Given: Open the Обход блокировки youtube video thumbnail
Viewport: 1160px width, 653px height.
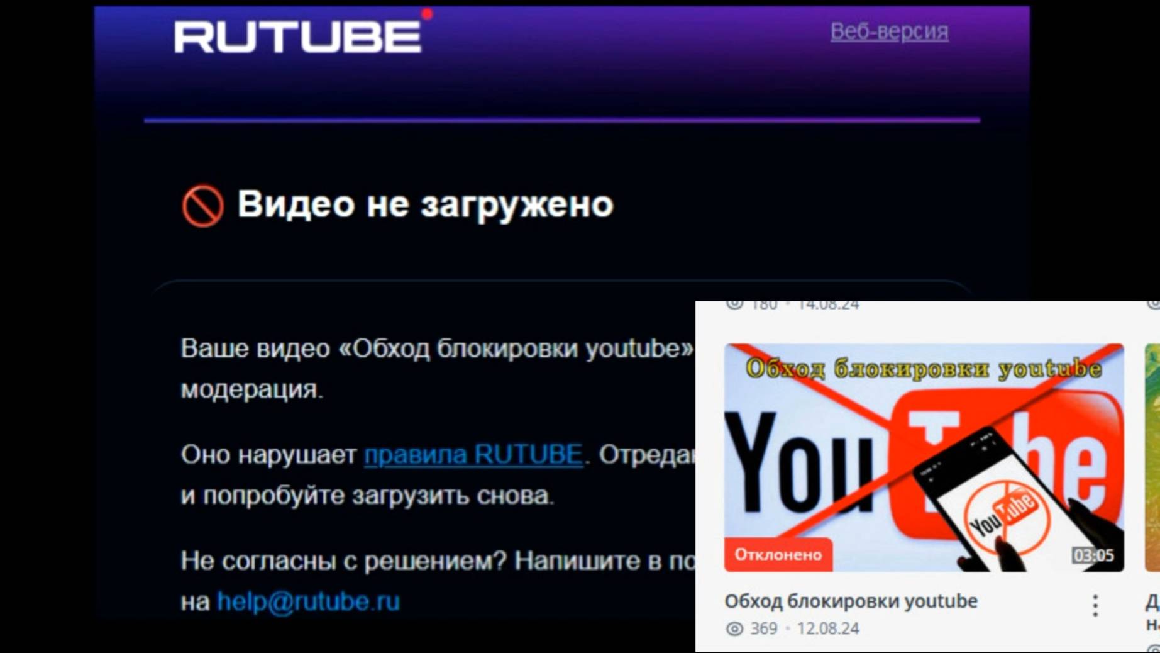Looking at the screenshot, I should pos(924,457).
